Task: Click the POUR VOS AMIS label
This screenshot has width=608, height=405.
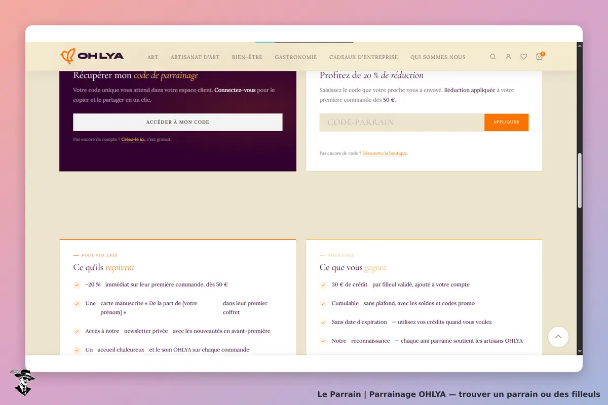Action: coord(99,256)
